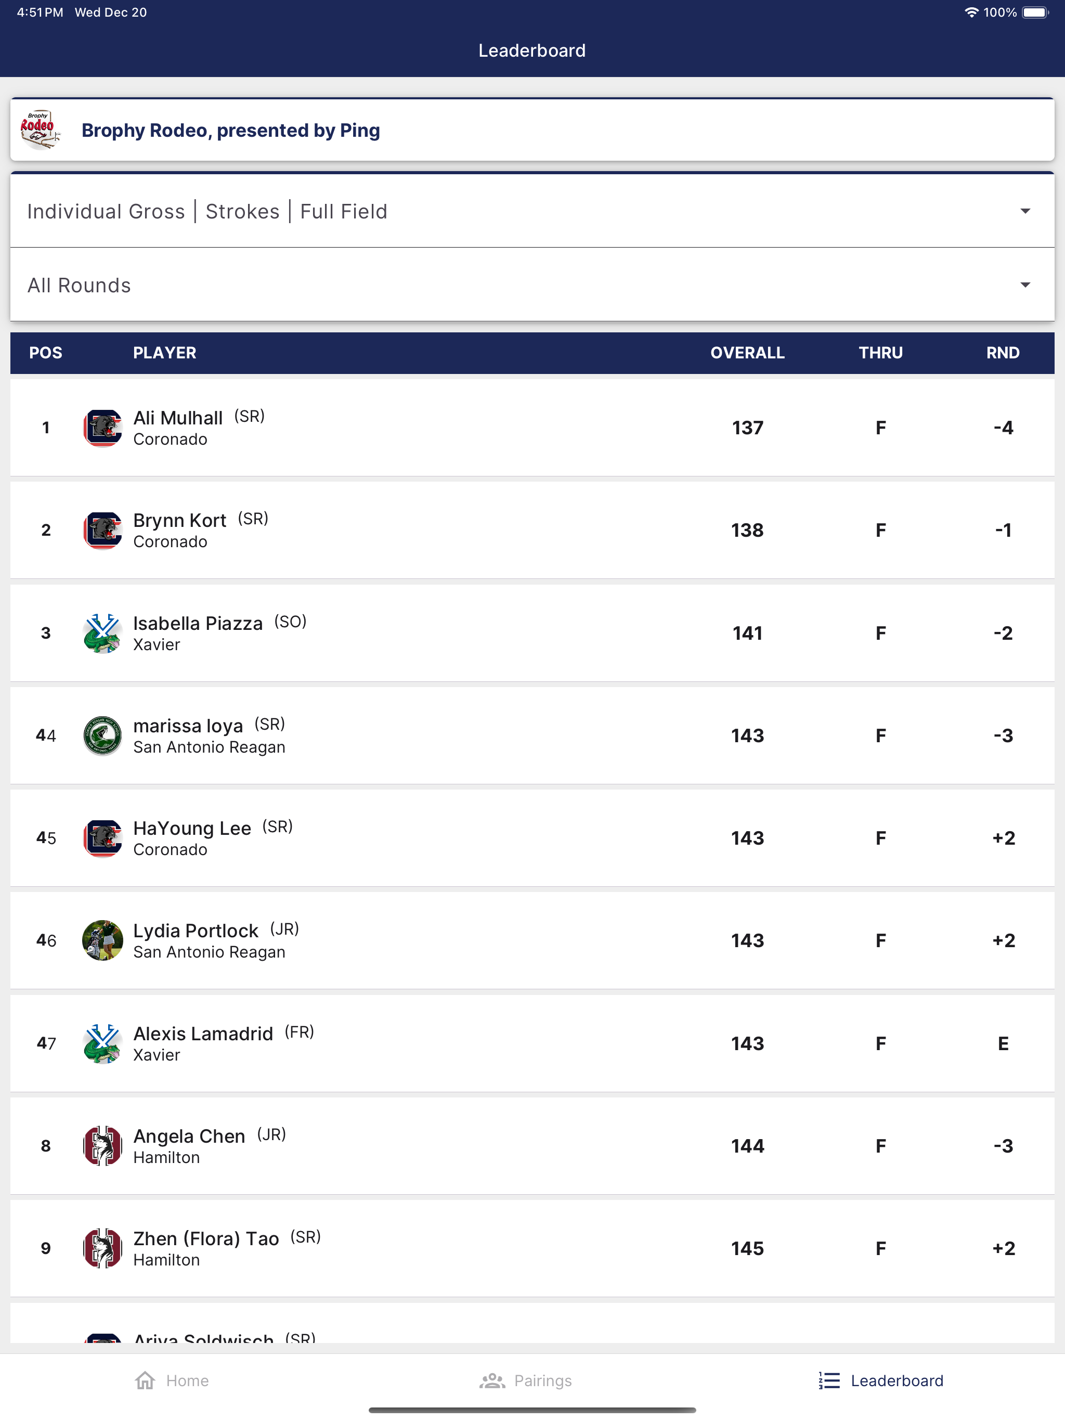Tap the Home house icon
The height and width of the screenshot is (1421, 1065).
click(x=145, y=1380)
